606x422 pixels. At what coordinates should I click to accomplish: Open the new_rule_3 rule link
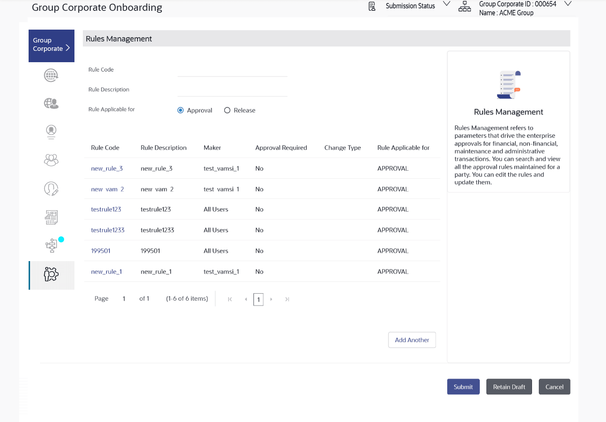coord(107,169)
